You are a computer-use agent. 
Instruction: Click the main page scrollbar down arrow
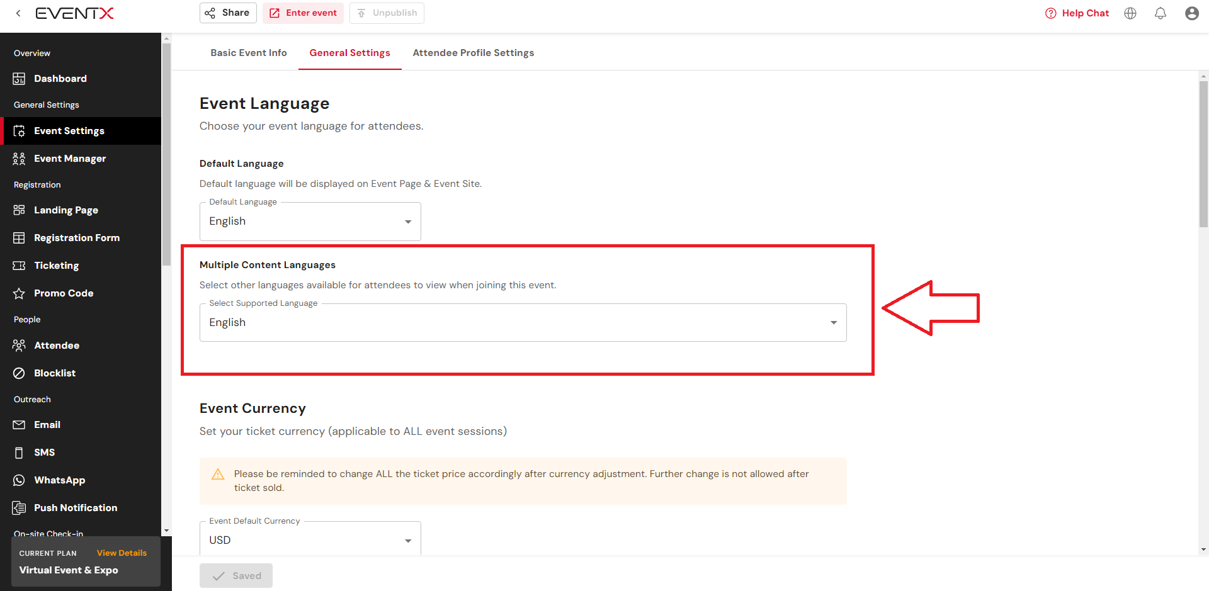1204,549
